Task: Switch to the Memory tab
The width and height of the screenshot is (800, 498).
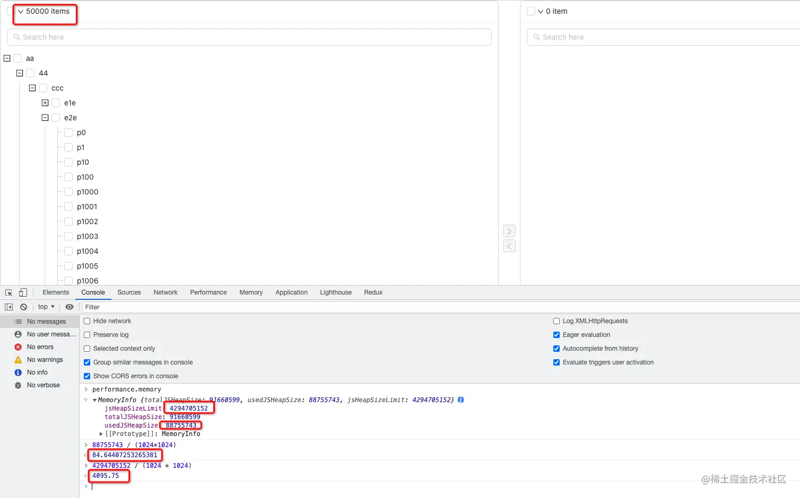Action: (x=251, y=292)
